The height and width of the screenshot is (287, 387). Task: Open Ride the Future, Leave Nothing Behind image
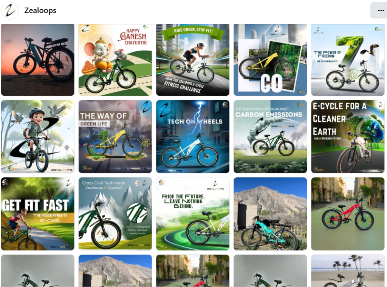193,214
